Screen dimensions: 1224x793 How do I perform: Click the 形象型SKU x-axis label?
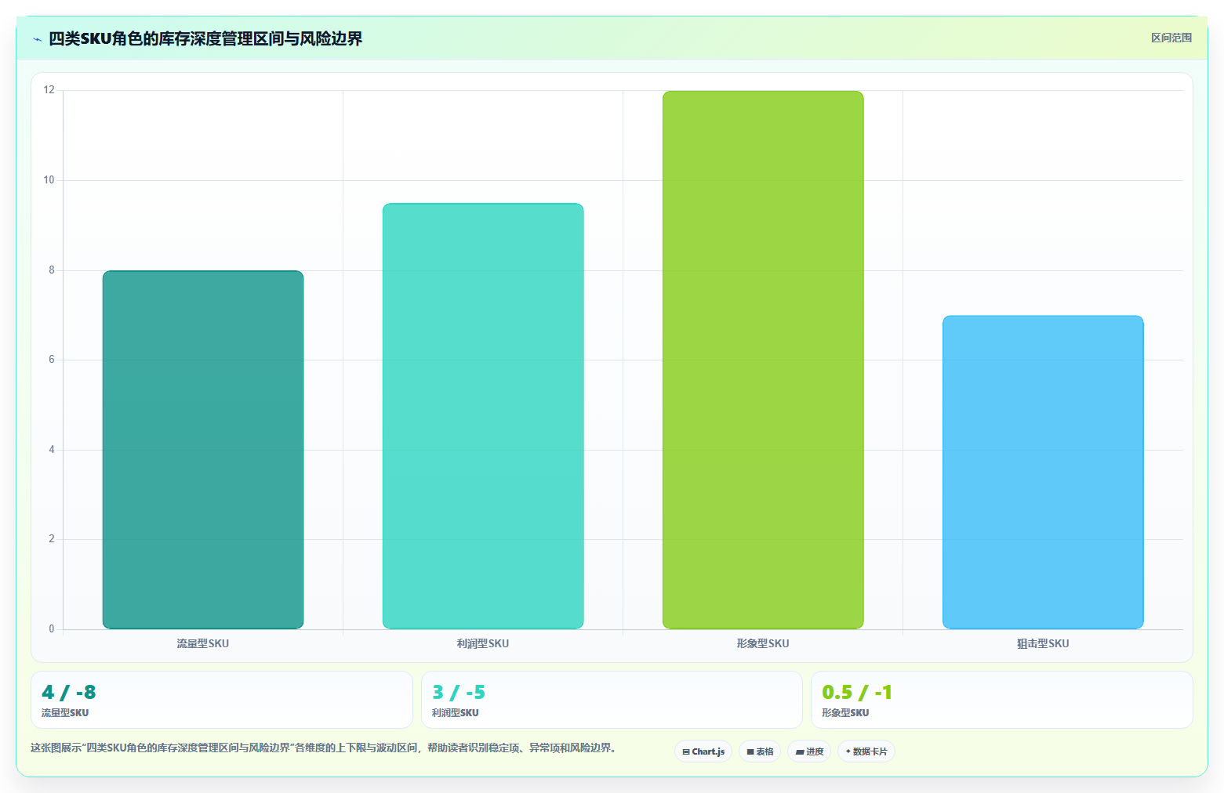(763, 643)
